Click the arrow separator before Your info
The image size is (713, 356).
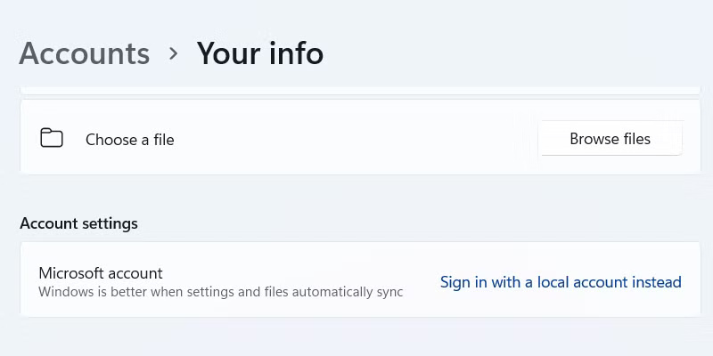coord(174,53)
